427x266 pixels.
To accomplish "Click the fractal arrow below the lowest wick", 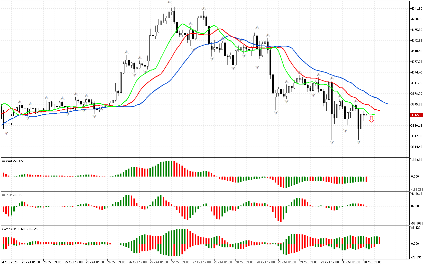I will 332,142.
